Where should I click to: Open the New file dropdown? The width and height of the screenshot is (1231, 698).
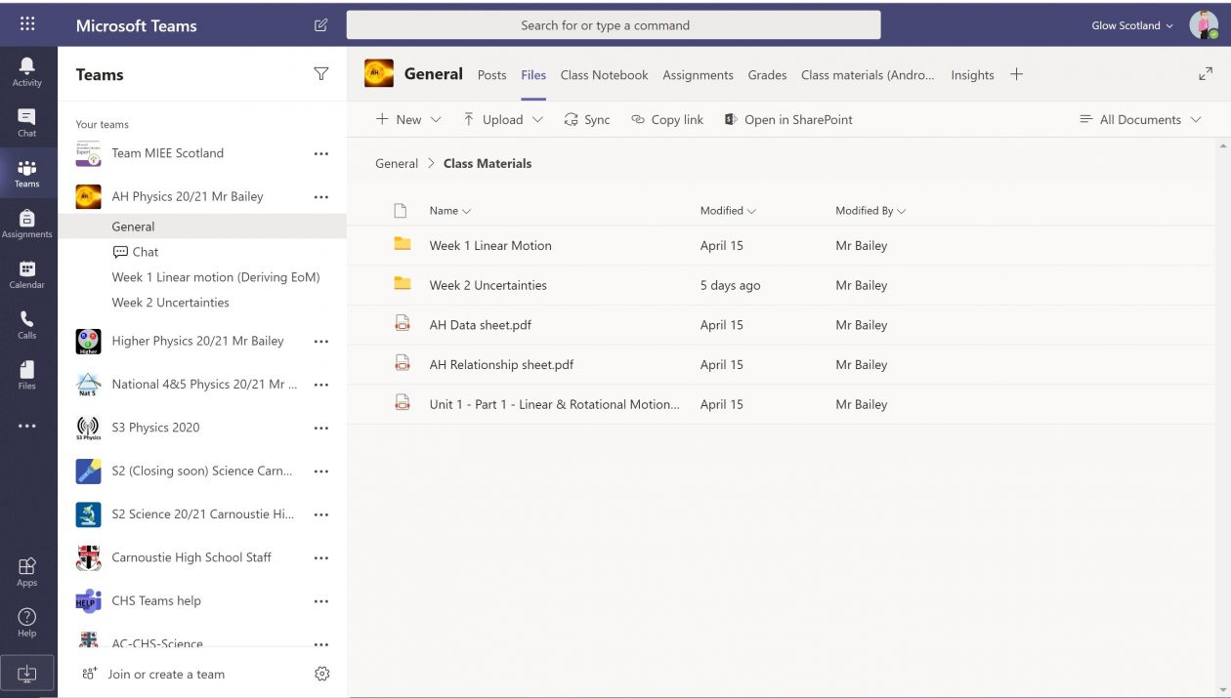click(408, 119)
